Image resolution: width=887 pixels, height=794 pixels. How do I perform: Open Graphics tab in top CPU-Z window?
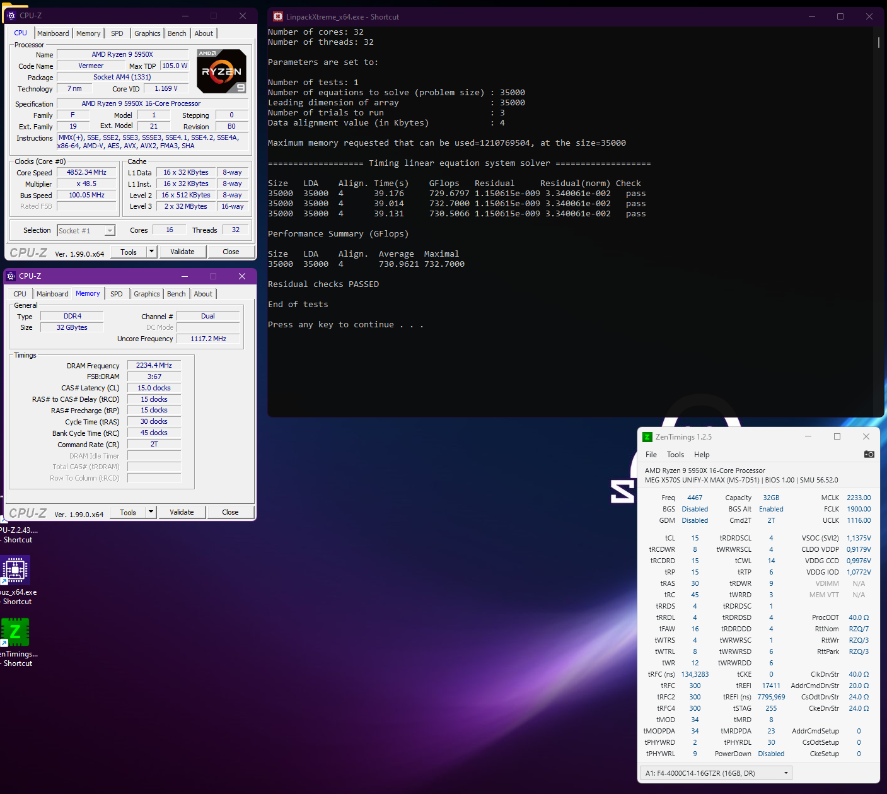click(148, 33)
